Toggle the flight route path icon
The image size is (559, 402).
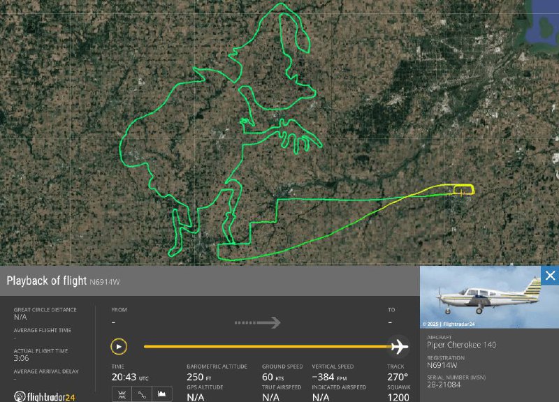(142, 394)
